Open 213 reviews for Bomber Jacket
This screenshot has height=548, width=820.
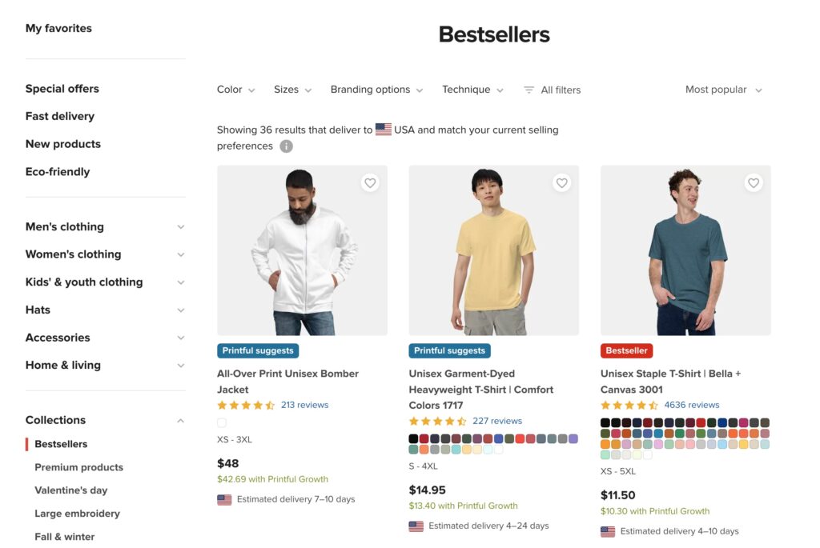[304, 406]
